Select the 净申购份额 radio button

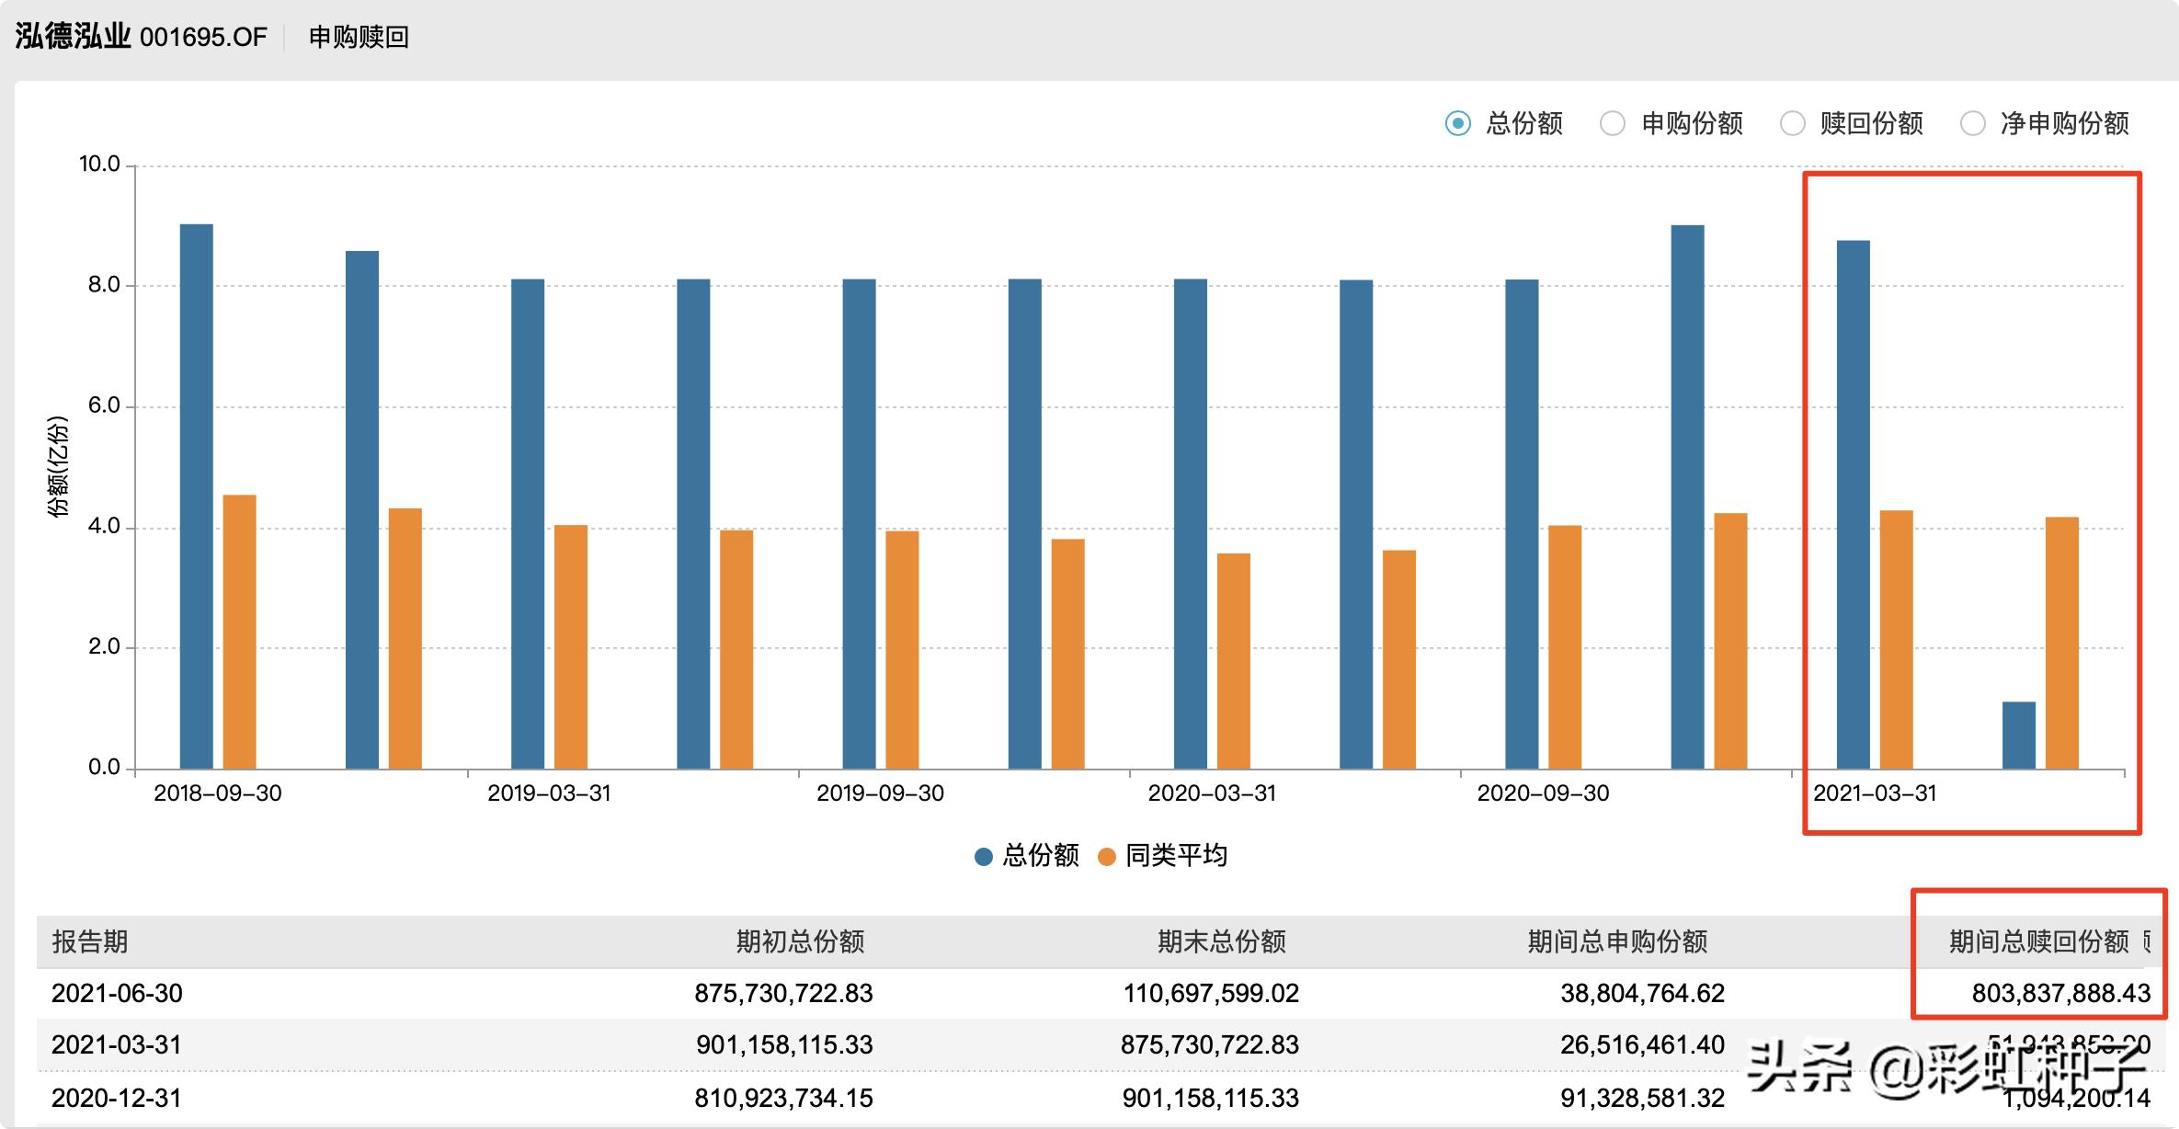[x=1972, y=123]
